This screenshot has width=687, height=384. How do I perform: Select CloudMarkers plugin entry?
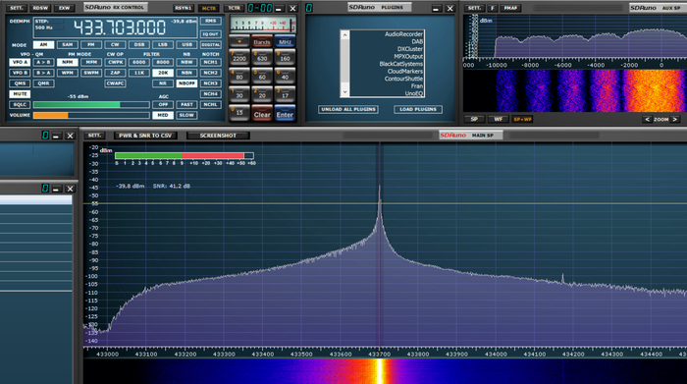tap(404, 72)
